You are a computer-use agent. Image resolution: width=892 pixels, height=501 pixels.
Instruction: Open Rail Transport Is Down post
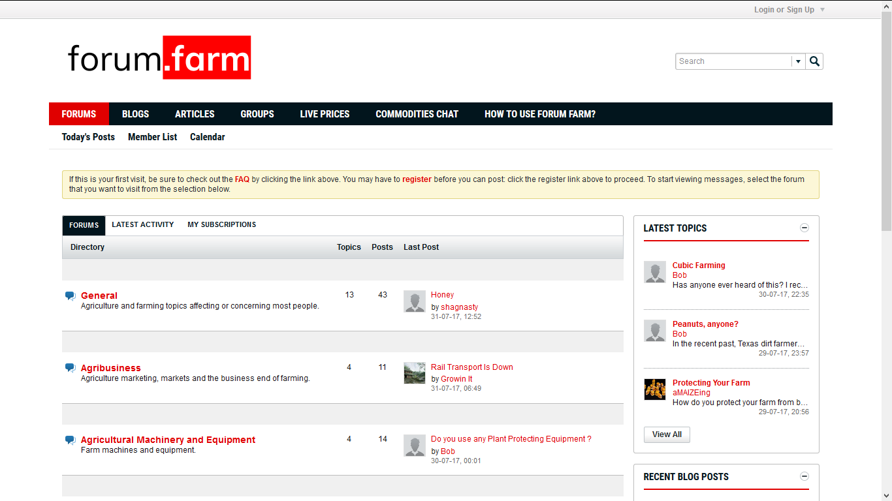tap(472, 367)
